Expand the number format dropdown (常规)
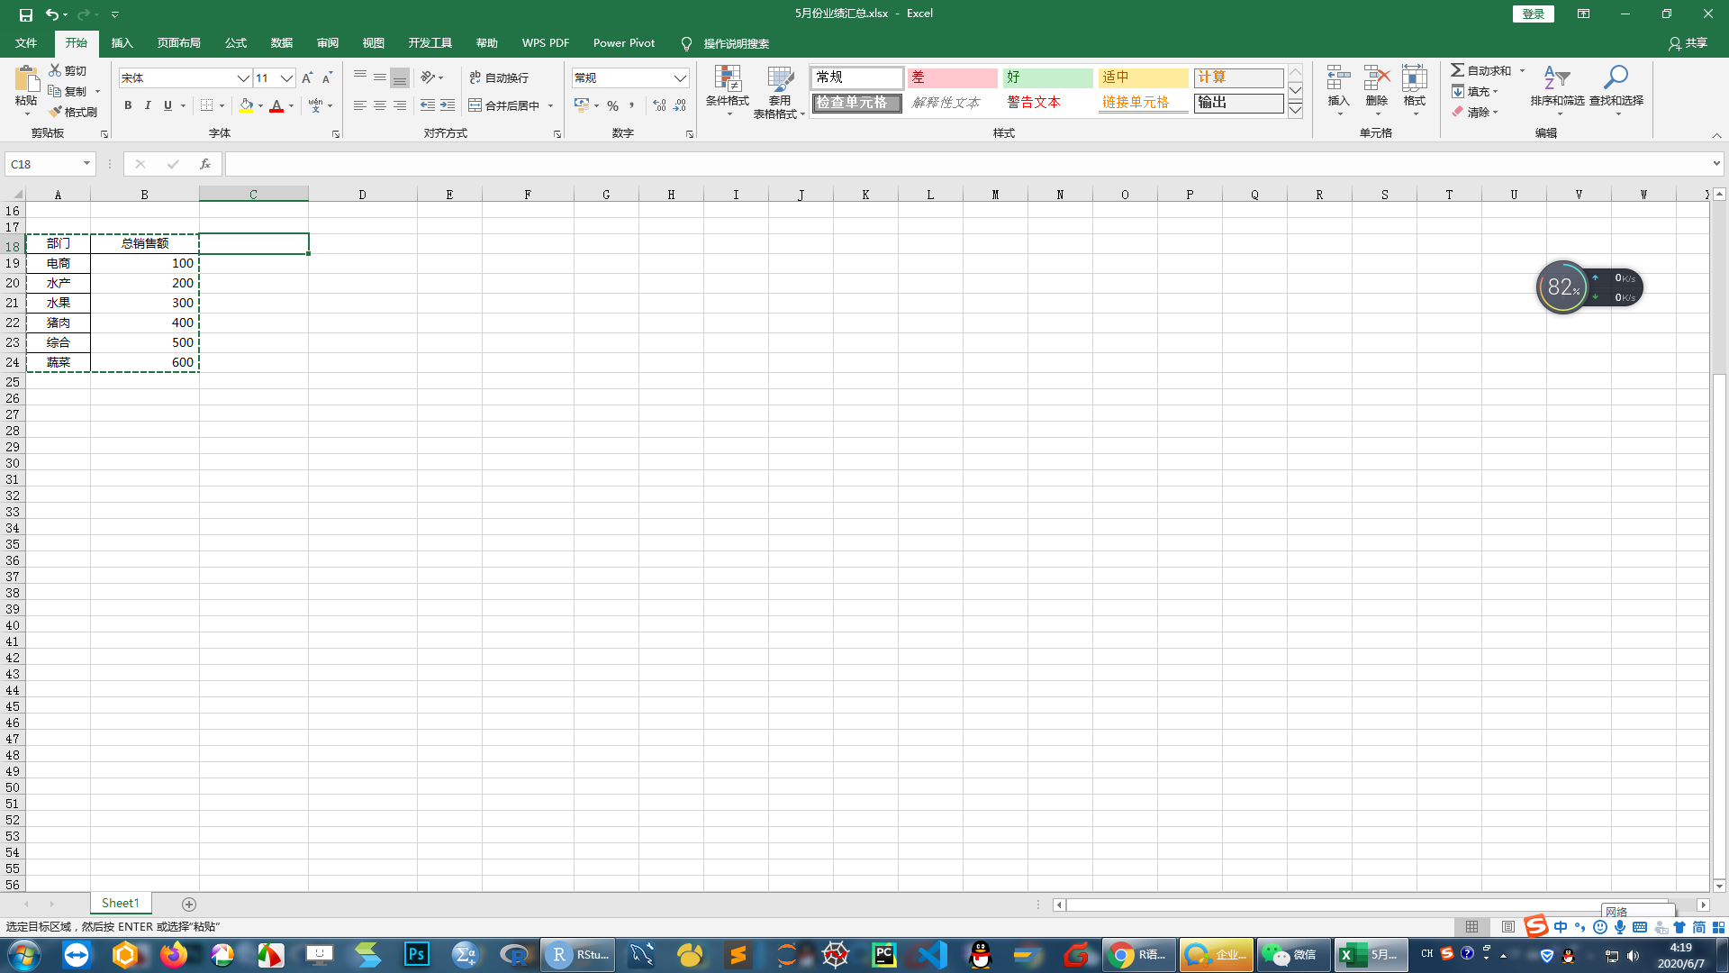The height and width of the screenshot is (973, 1729). pyautogui.click(x=680, y=78)
